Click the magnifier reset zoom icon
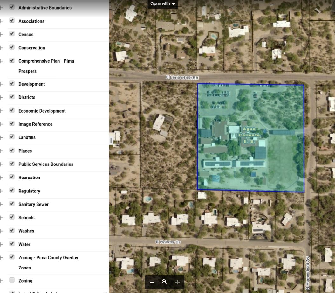Image resolution: width=335 pixels, height=293 pixels. point(164,282)
